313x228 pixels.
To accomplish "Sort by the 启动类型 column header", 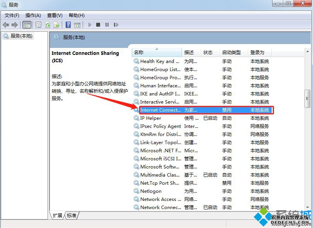I will (234, 52).
